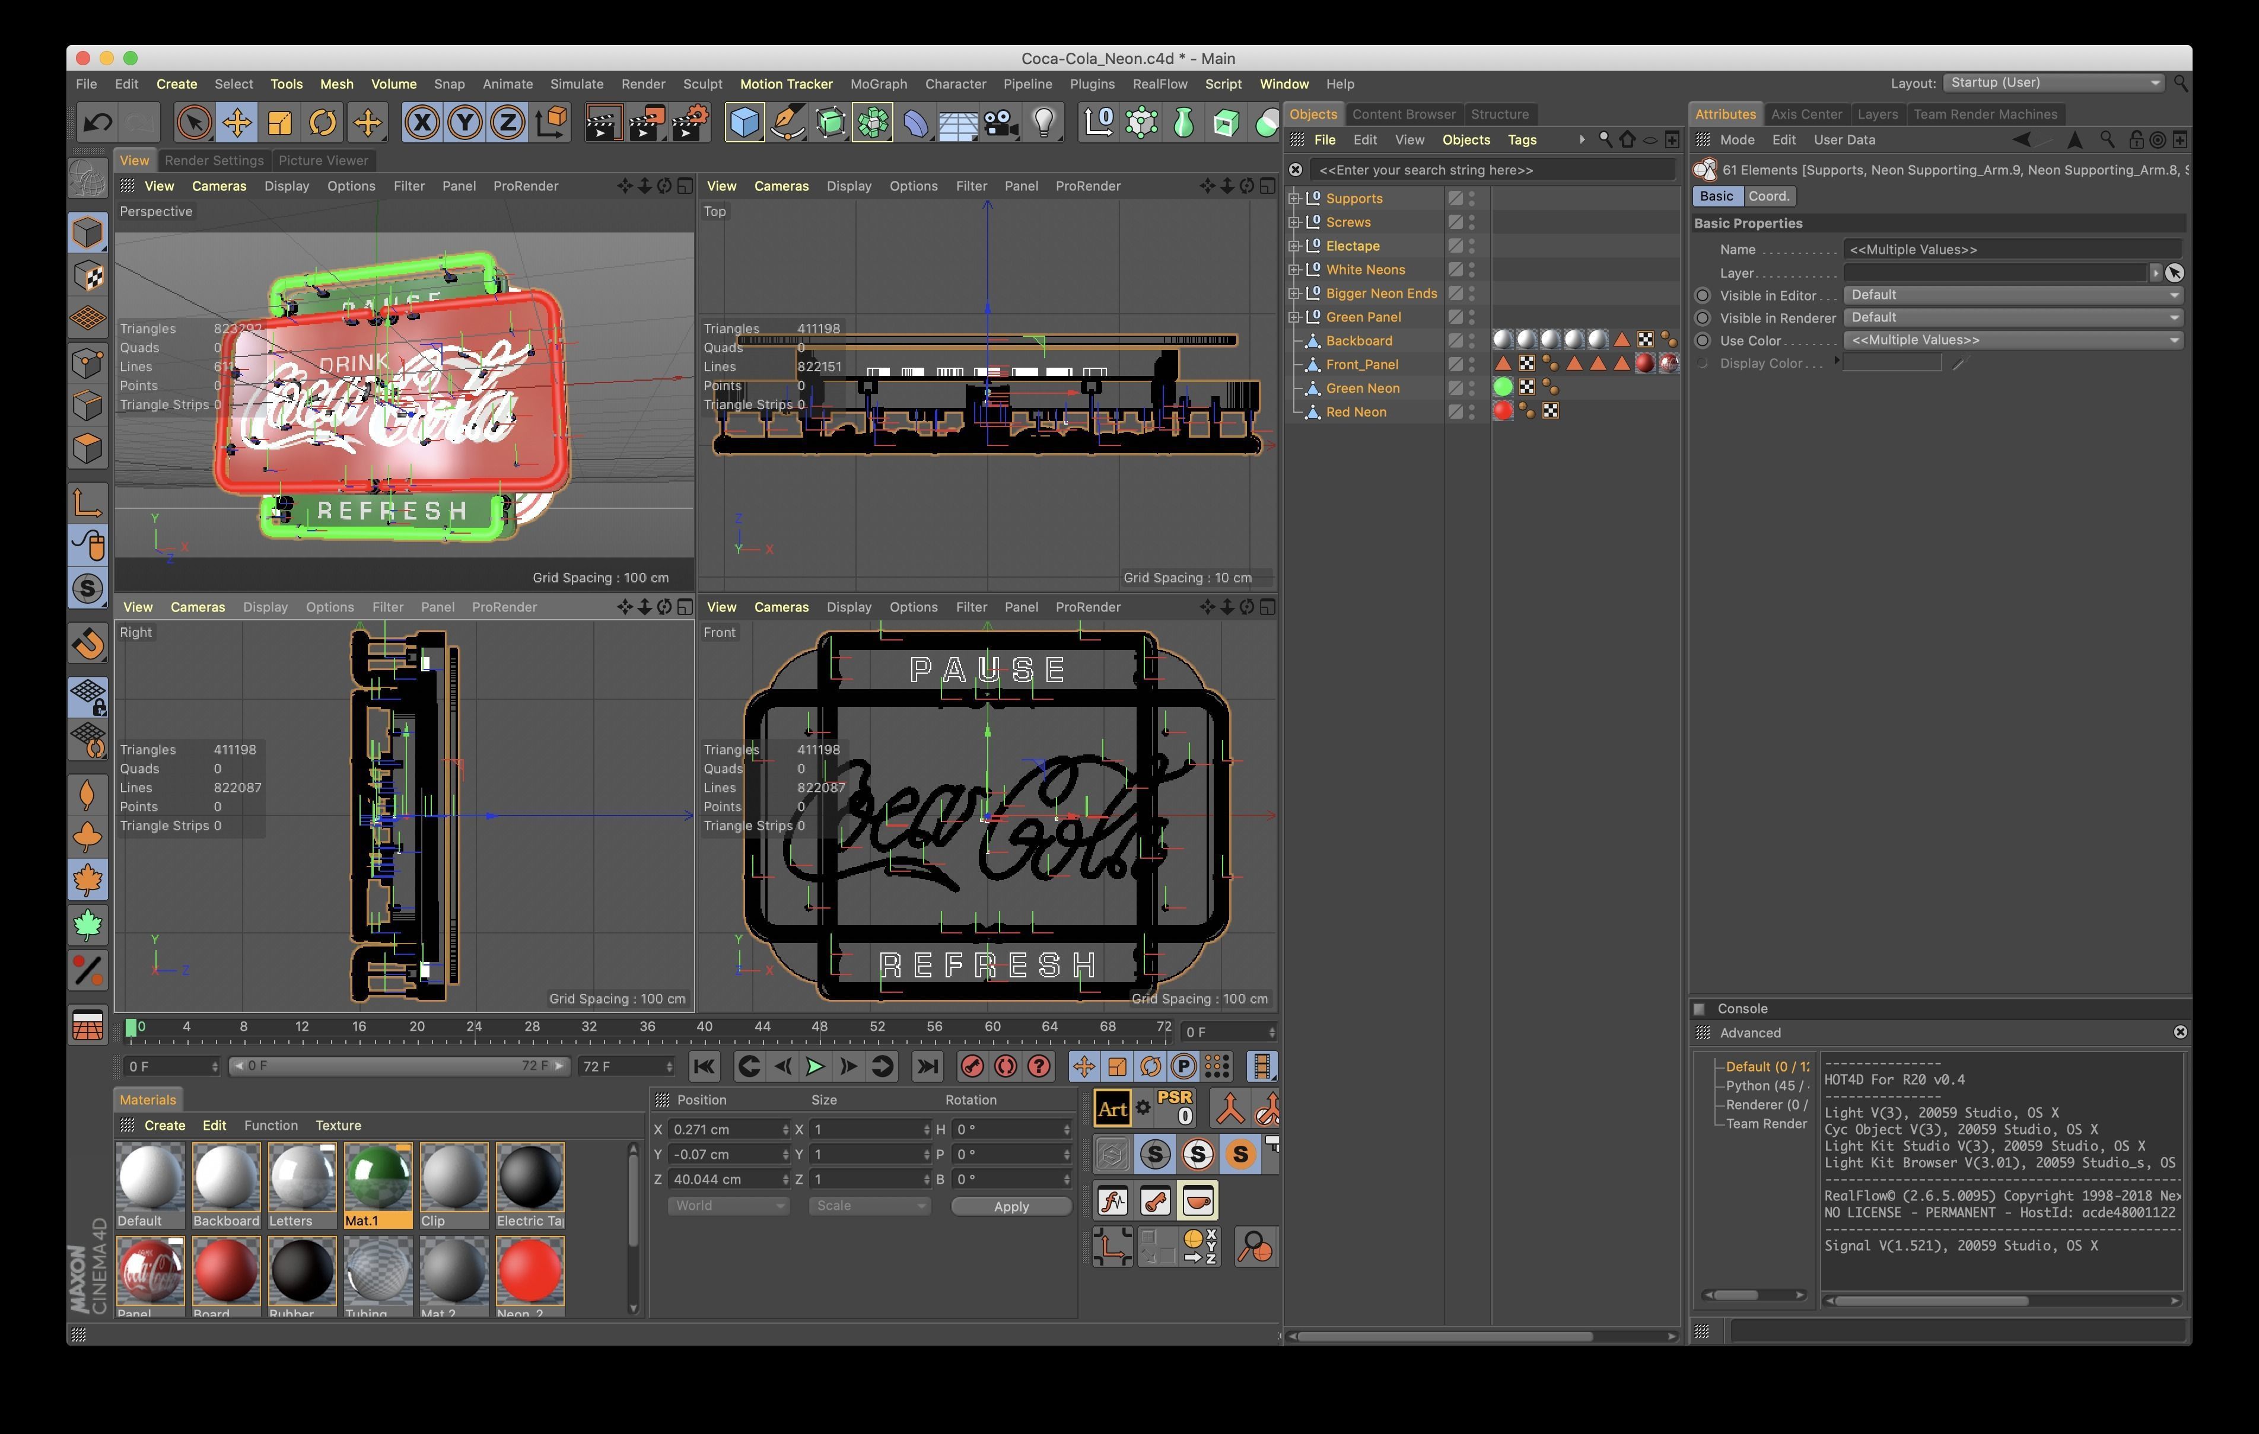Open the Visible in Renderer dropdown
The width and height of the screenshot is (2259, 1434).
(2013, 318)
